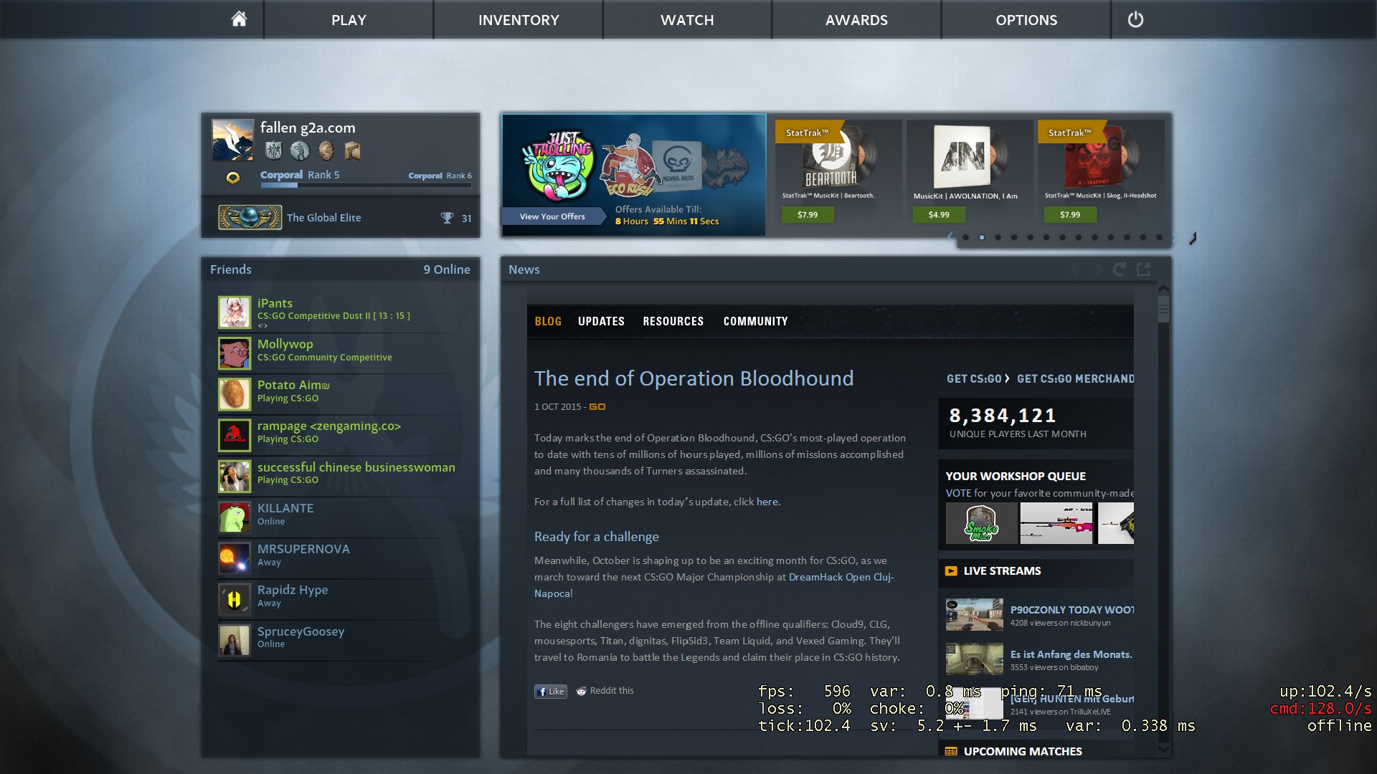Click store carousel previous arrow
Viewport: 1377px width, 774px height.
pos(950,236)
